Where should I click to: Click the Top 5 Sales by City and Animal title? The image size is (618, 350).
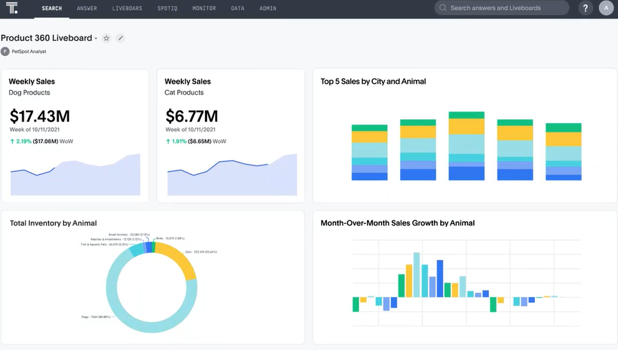coord(374,82)
